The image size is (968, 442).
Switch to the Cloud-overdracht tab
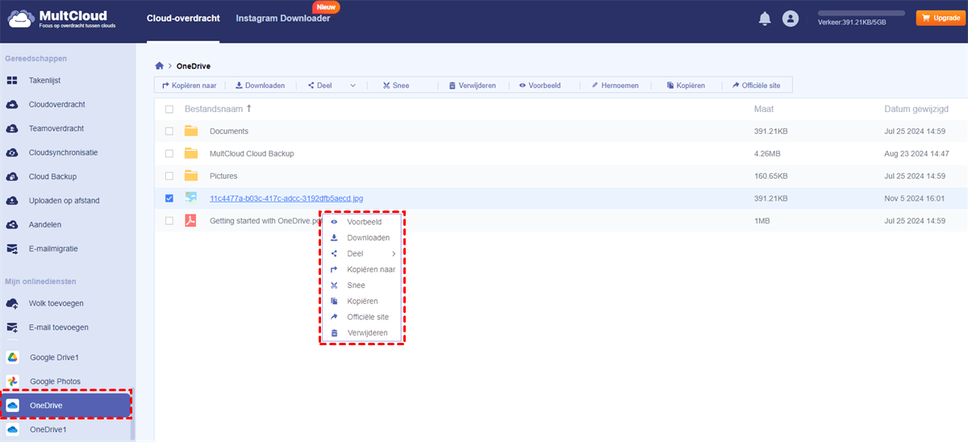point(183,18)
